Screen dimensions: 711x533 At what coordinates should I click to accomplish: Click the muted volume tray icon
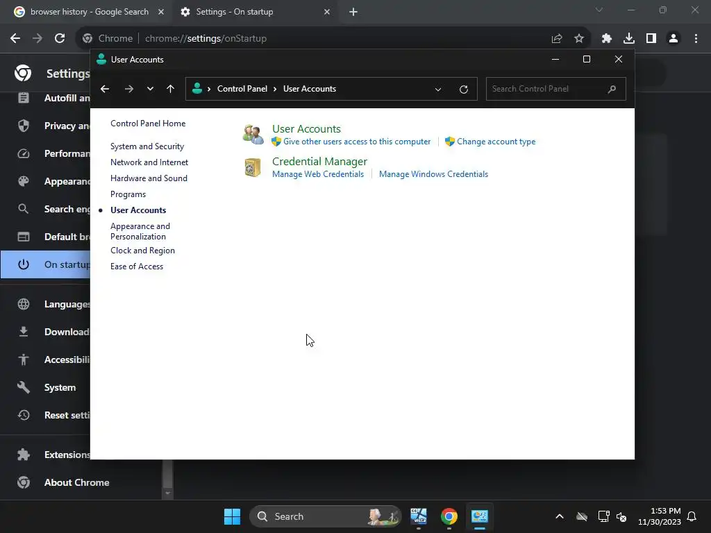621,516
